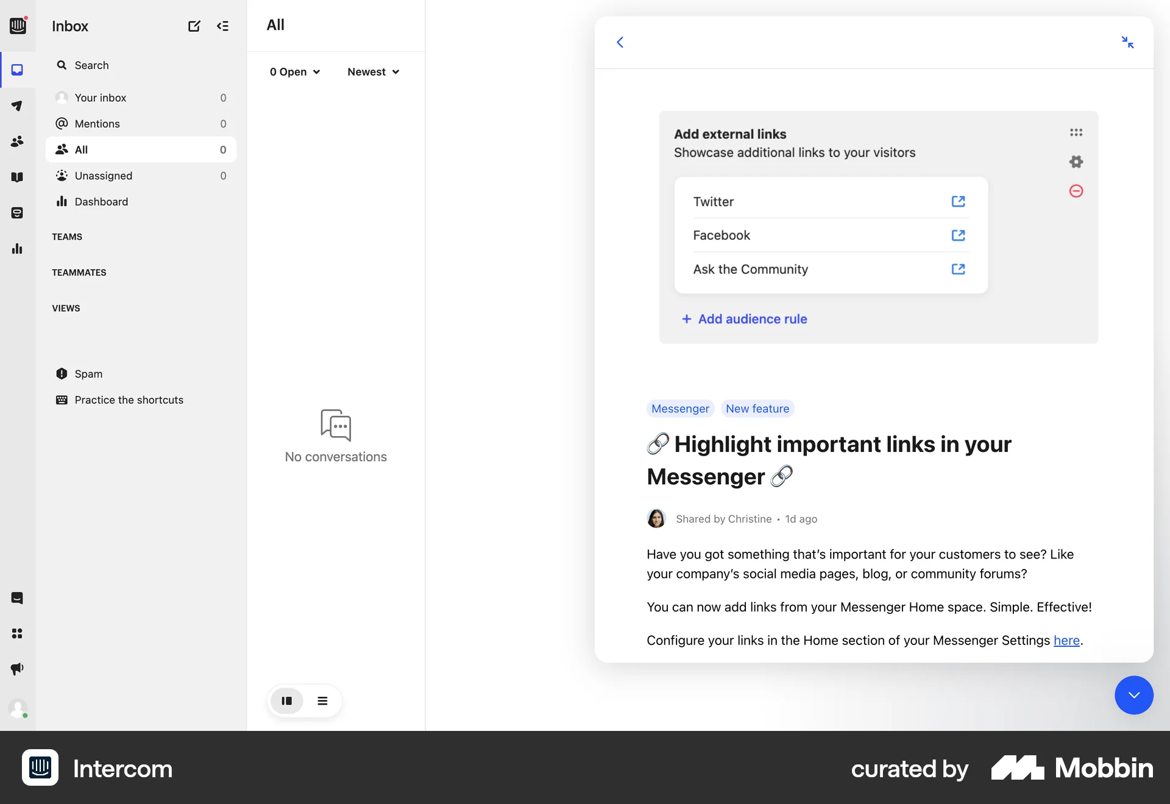Image resolution: width=1170 pixels, height=804 pixels.
Task: Open the 0 Open filter dropdown
Action: coord(294,72)
